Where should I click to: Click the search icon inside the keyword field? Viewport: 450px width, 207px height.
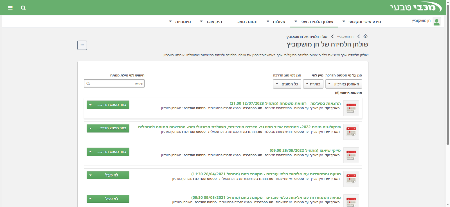88,83
